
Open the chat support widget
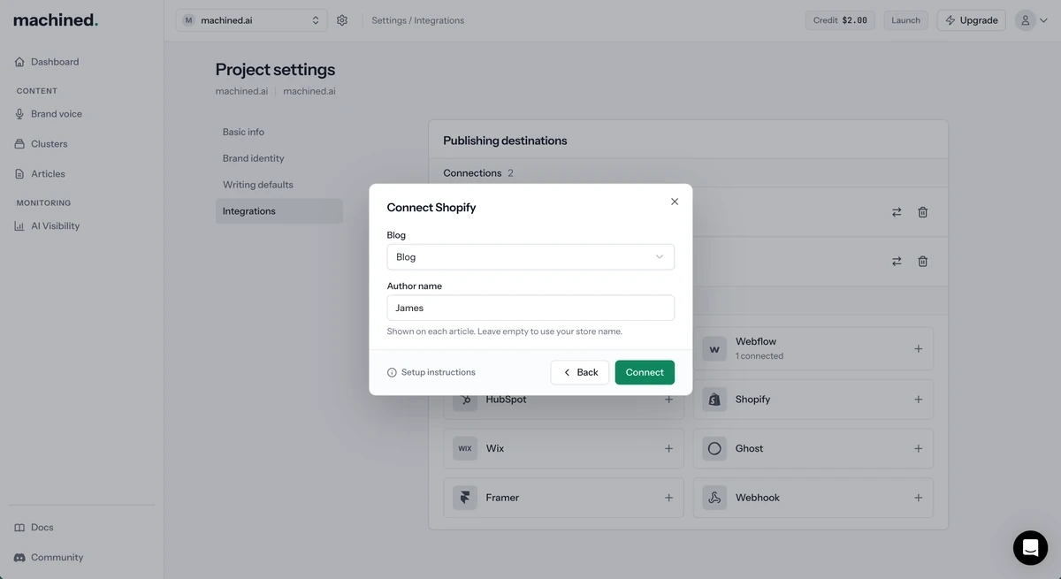(1030, 548)
